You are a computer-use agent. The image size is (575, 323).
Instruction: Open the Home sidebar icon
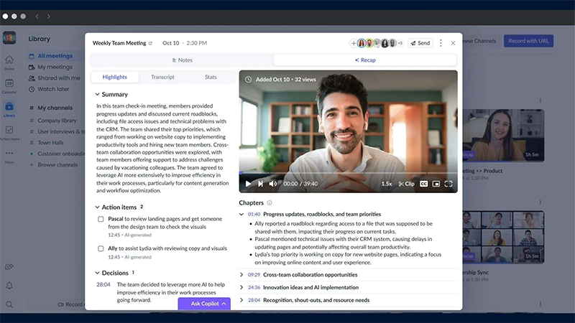click(9, 62)
